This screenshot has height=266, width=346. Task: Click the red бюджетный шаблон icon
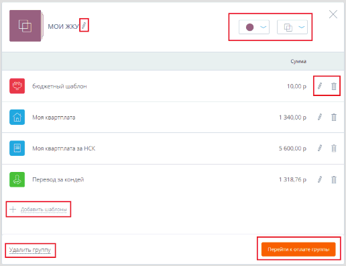(17, 86)
